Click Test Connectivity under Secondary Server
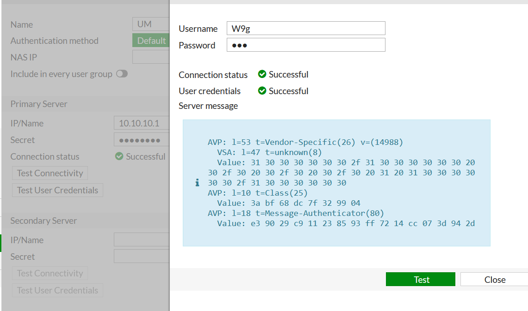The width and height of the screenshot is (528, 311). tap(50, 273)
